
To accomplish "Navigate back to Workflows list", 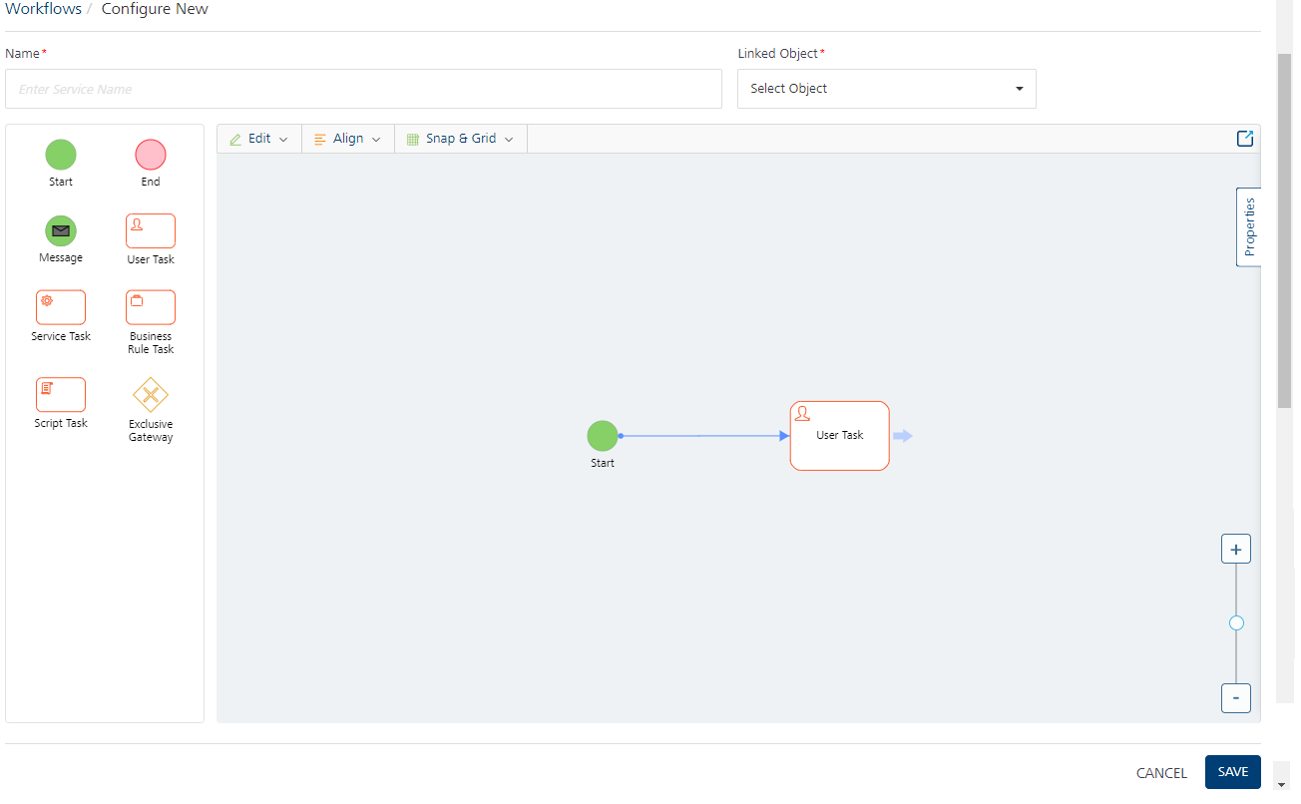I will pyautogui.click(x=44, y=9).
